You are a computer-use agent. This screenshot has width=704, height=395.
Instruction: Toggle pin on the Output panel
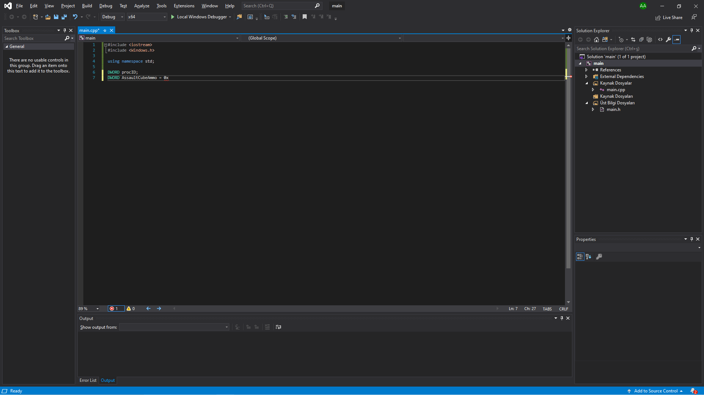point(562,318)
